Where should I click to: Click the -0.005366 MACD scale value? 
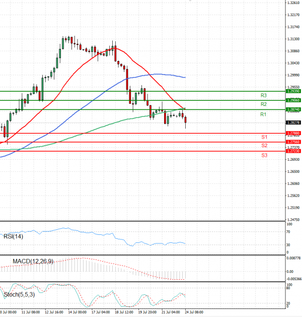pyautogui.click(x=294, y=279)
